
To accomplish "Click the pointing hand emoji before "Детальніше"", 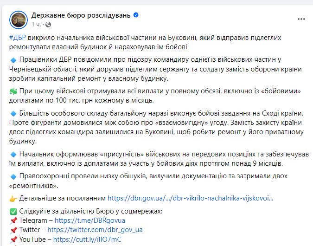I will (13, 198).
